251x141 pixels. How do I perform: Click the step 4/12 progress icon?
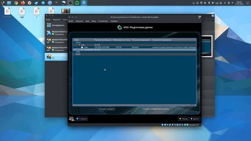click(119, 27)
